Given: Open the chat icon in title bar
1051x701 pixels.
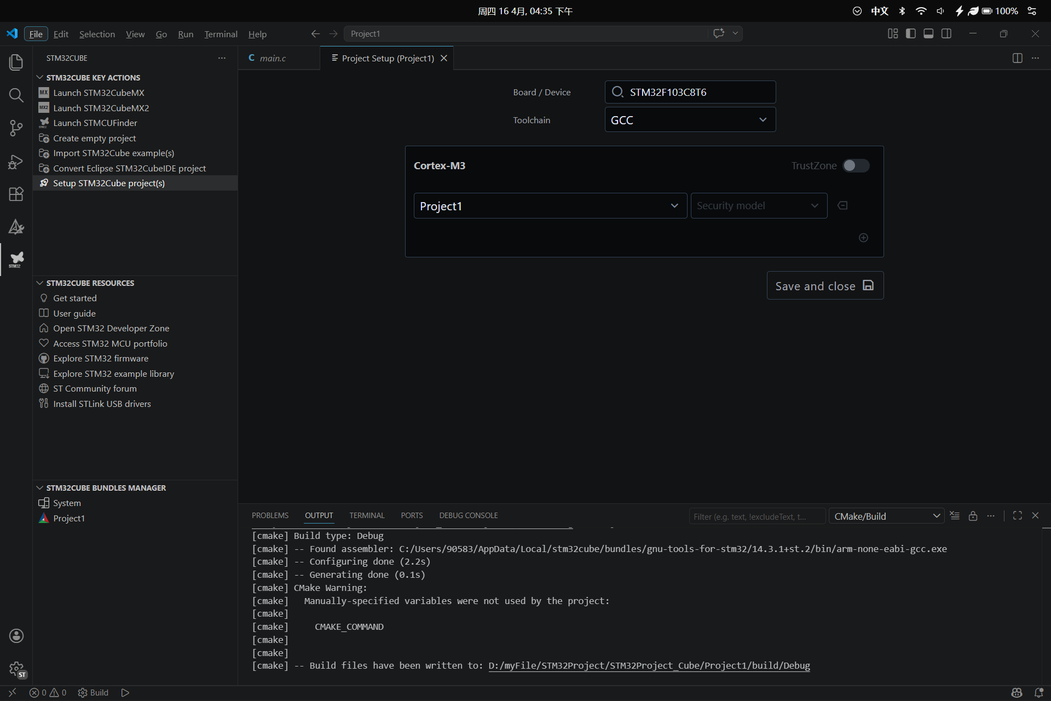Looking at the screenshot, I should (x=719, y=33).
